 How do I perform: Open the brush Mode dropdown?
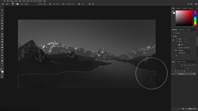point(30,4)
